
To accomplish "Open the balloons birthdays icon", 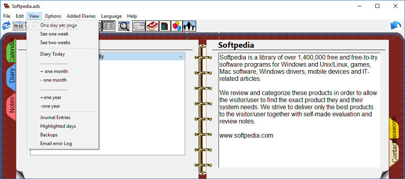I will click(177, 26).
